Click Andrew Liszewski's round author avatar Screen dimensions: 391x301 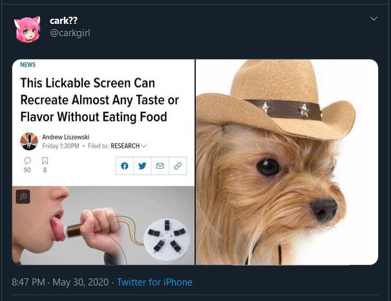(29, 141)
